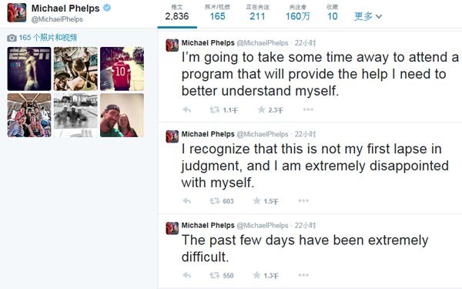View followers count 160万
Screen dimensions: 462x289
(x=297, y=13)
